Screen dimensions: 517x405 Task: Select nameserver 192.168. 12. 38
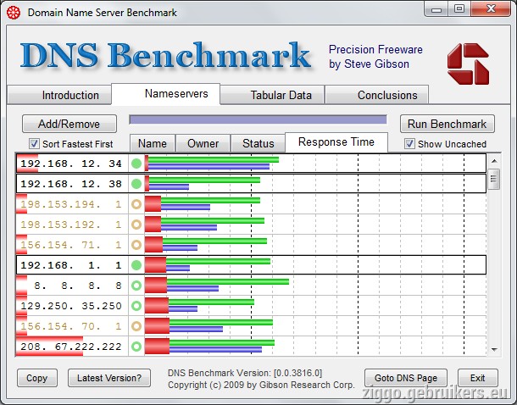(71, 184)
